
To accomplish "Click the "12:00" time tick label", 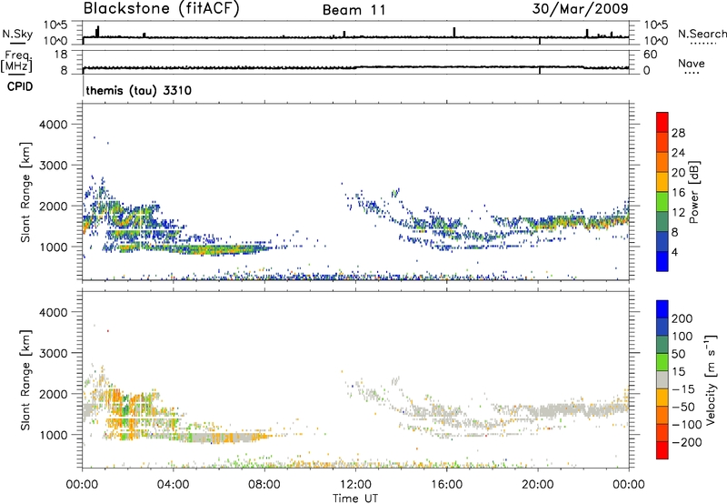I will (x=355, y=485).
